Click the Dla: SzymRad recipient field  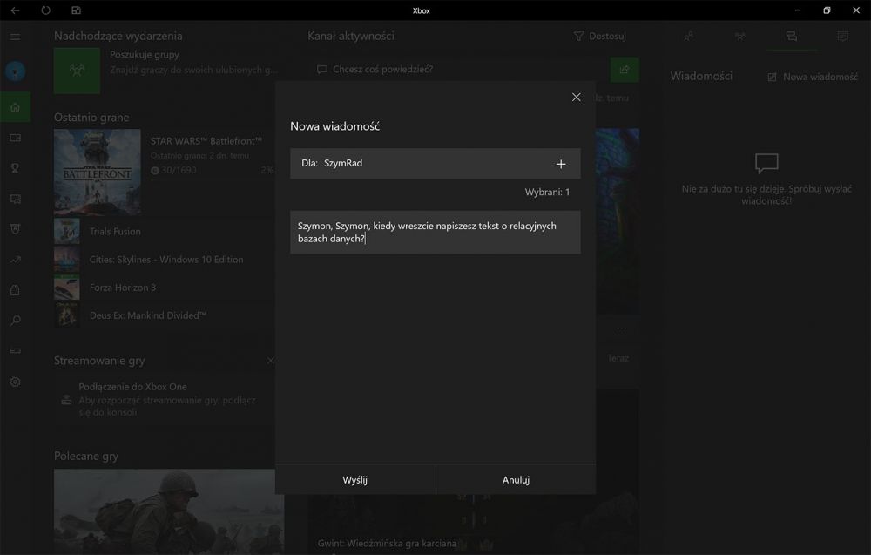coord(435,163)
